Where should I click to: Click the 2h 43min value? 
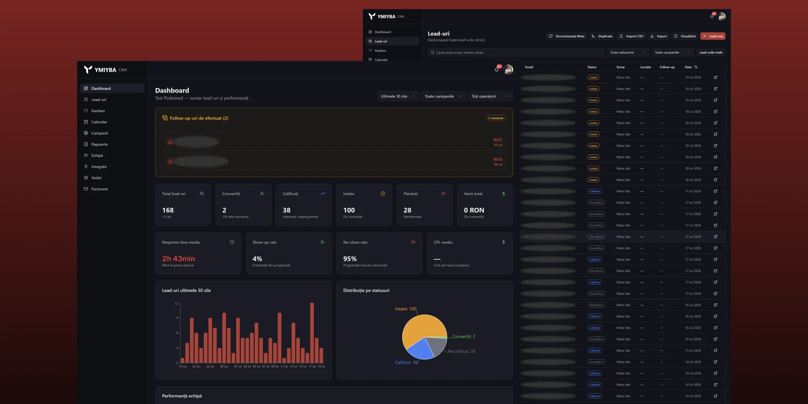pos(178,259)
